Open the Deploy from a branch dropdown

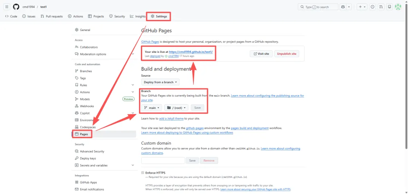pyautogui.click(x=160, y=82)
